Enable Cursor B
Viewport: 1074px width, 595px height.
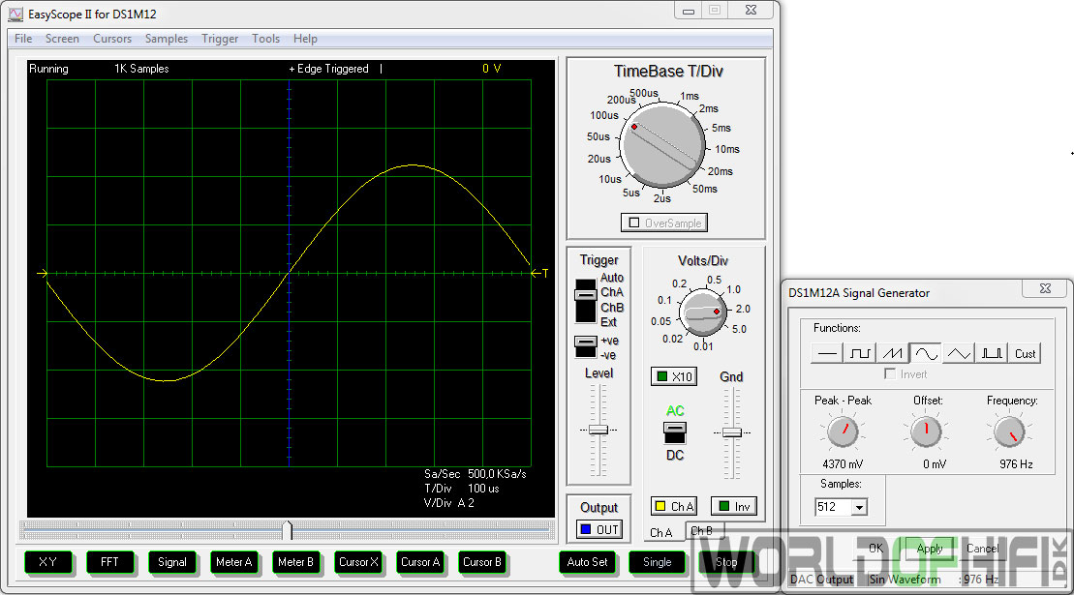pyautogui.click(x=482, y=562)
